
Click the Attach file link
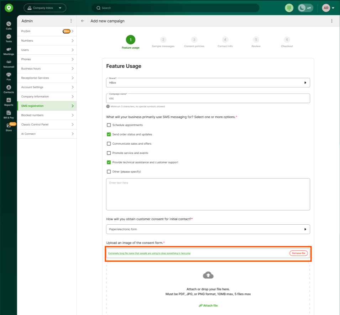click(x=208, y=305)
